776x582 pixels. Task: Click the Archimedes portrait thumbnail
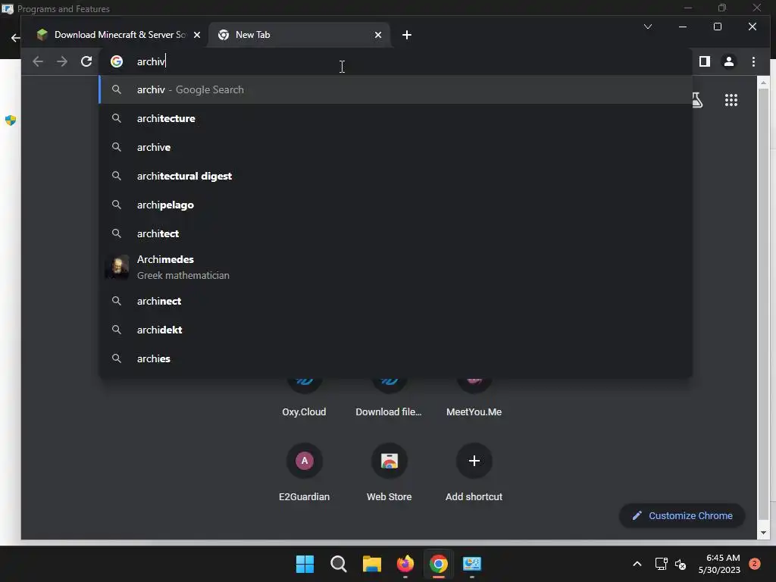(x=117, y=268)
